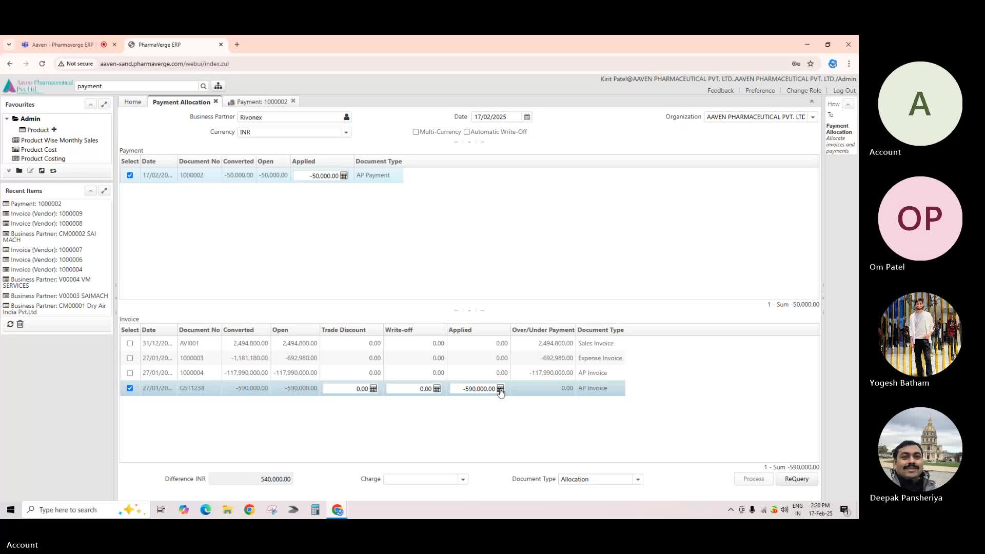Image resolution: width=985 pixels, height=554 pixels.
Task: Open recent item Invoice (Vendor): 1000009
Action: point(46,213)
